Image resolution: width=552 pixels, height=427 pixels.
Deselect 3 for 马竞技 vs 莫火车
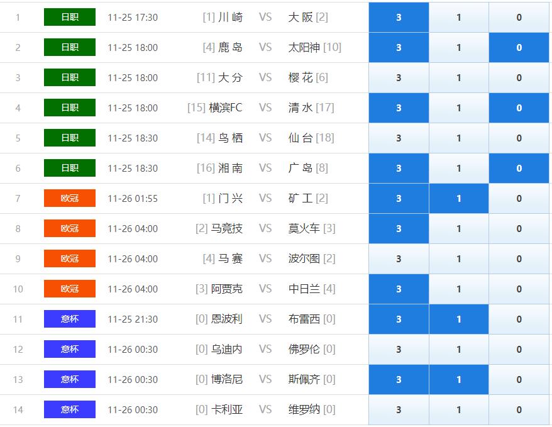(399, 229)
